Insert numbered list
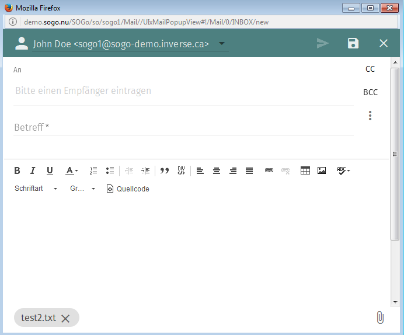The width and height of the screenshot is (404, 335). click(x=93, y=170)
